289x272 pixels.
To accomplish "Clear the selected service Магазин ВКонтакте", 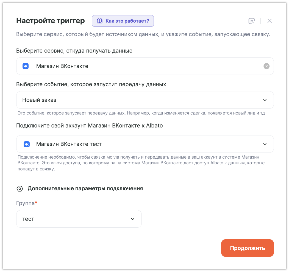I will 266,66.
